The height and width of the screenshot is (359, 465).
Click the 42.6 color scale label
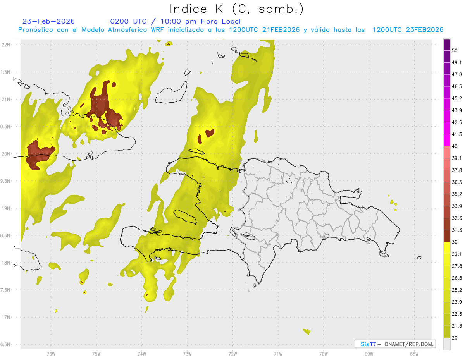pos(457,122)
